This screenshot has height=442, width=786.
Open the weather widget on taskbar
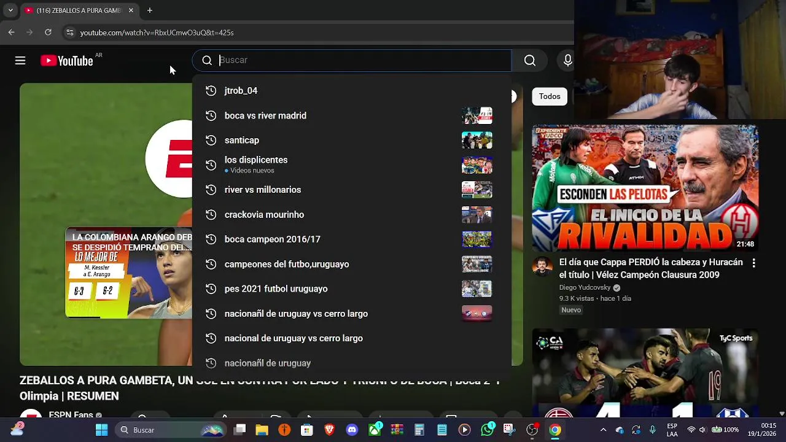point(17,429)
